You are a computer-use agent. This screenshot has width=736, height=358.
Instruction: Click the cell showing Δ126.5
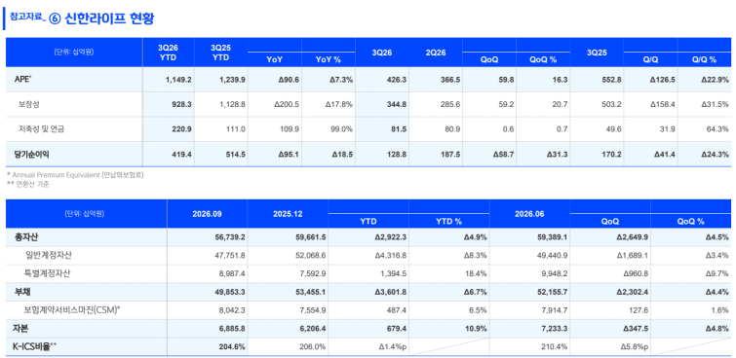tap(663, 80)
